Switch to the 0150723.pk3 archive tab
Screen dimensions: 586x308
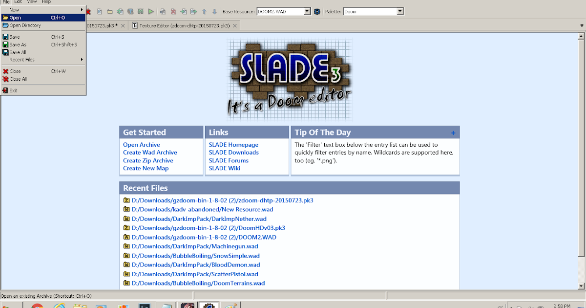(x=107, y=25)
